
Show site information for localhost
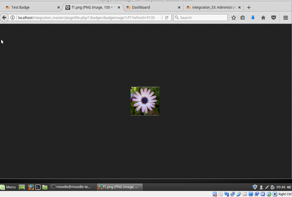[x=12, y=18]
